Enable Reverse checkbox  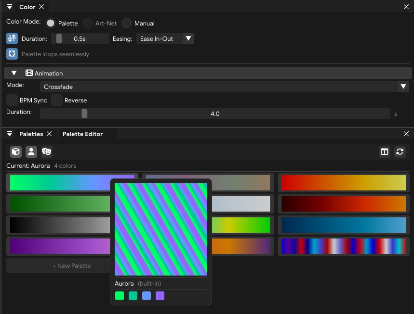coord(57,100)
